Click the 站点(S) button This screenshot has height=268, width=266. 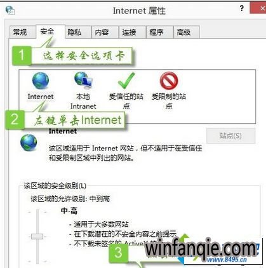coord(230,135)
